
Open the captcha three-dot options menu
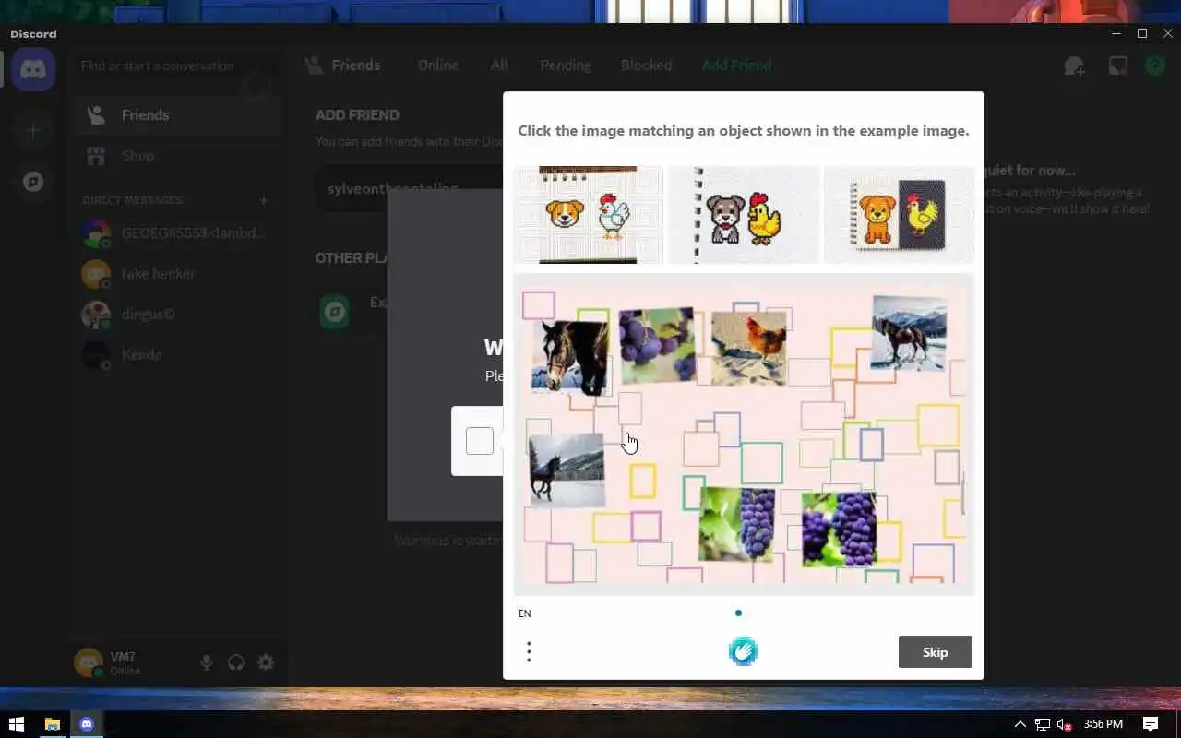click(x=529, y=652)
